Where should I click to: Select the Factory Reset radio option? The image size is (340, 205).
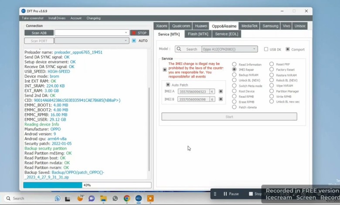tap(272, 70)
